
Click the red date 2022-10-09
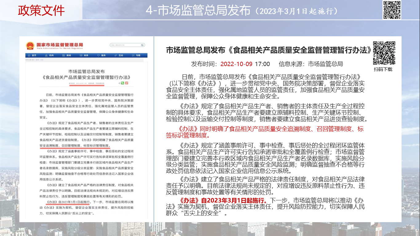click(236, 64)
